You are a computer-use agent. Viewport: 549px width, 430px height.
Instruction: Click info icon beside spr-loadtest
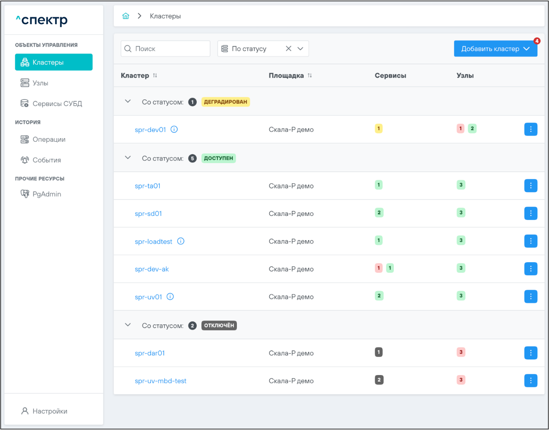pyautogui.click(x=181, y=241)
